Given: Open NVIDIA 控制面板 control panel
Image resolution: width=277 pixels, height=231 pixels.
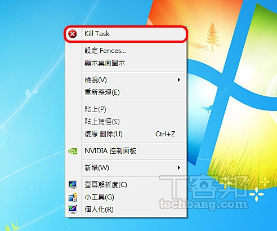Looking at the screenshot, I should (x=126, y=151).
